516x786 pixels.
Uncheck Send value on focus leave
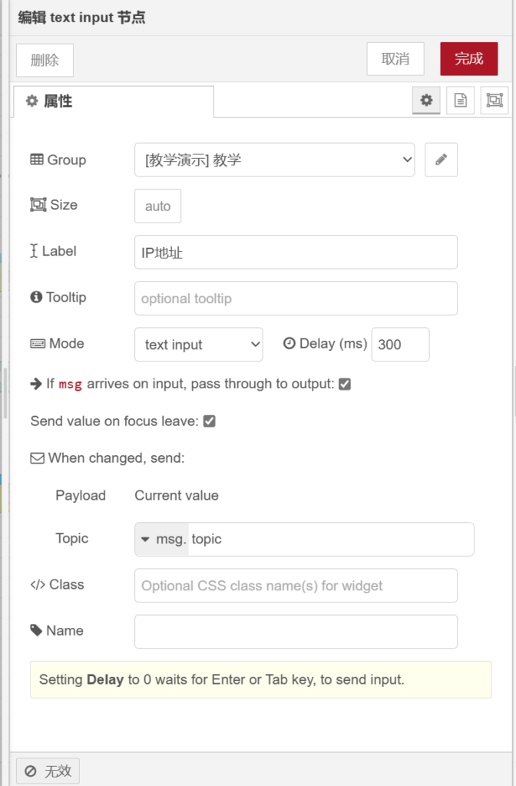209,421
